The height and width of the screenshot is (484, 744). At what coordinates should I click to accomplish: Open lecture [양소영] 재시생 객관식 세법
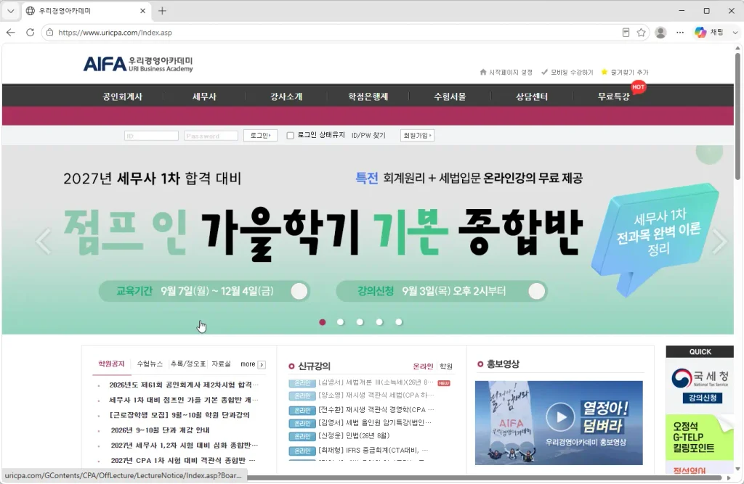(376, 395)
